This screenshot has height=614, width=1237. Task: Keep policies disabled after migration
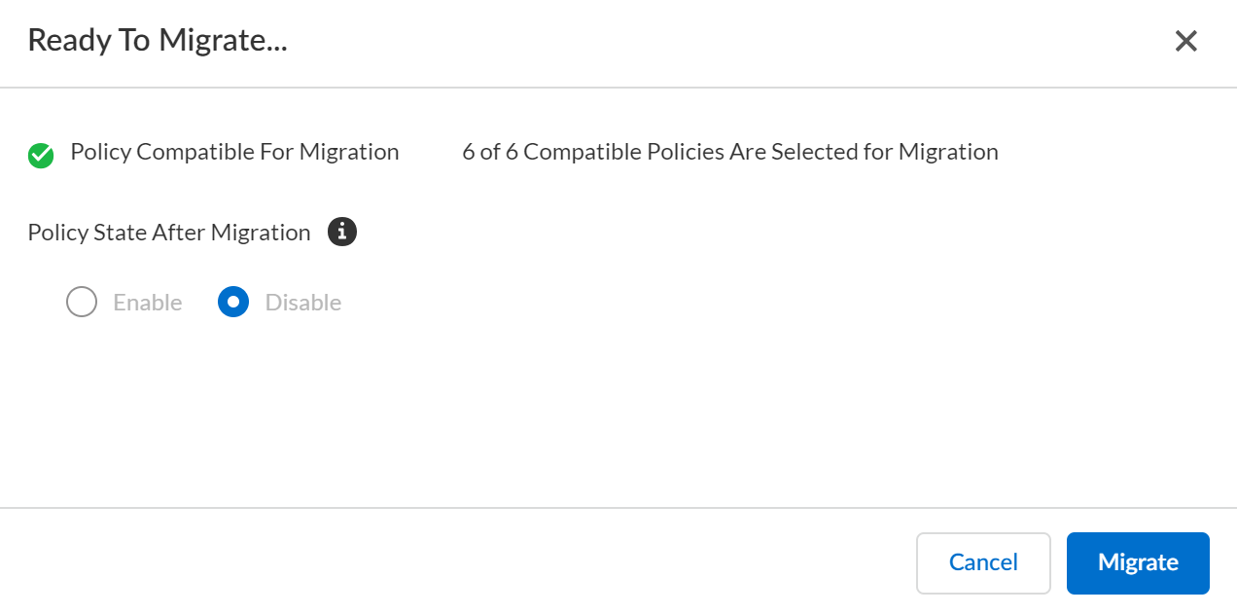(233, 303)
